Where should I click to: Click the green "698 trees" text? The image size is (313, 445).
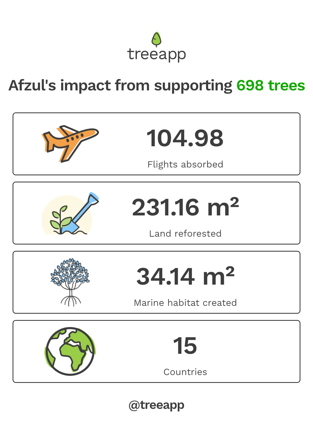click(271, 85)
